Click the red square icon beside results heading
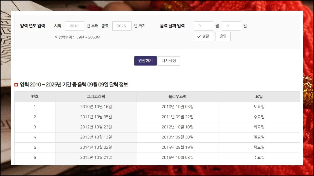This screenshot has width=314, height=176. 16,85
